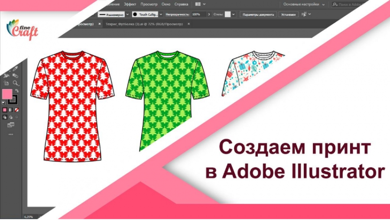Expand Arrange Documents dropdown arrow
This screenshot has width=390, height=220.
pyautogui.click(x=204, y=4)
